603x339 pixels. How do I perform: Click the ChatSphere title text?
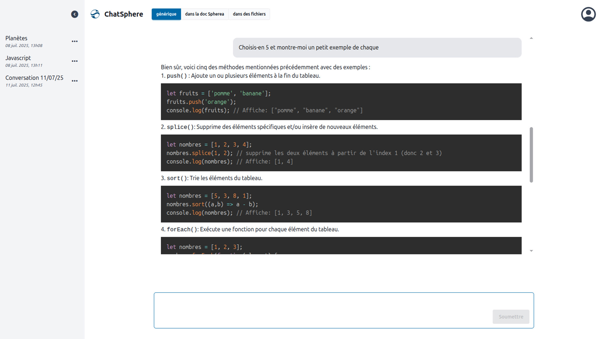click(x=123, y=14)
